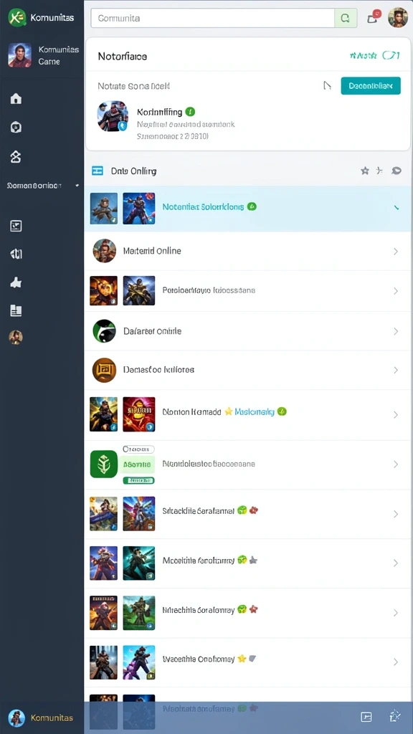This screenshot has width=413, height=734.
Task: Open the small round avatar in sidebar
Action: 16,338
